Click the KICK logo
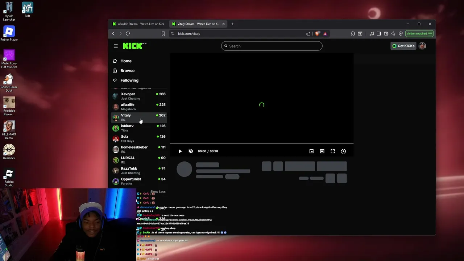This screenshot has width=464, height=261. tap(134, 46)
